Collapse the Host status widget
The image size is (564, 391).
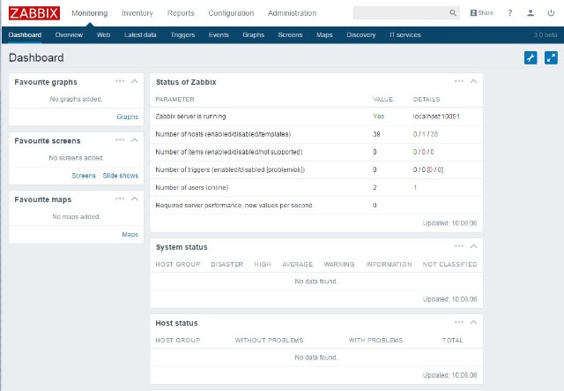pos(473,322)
